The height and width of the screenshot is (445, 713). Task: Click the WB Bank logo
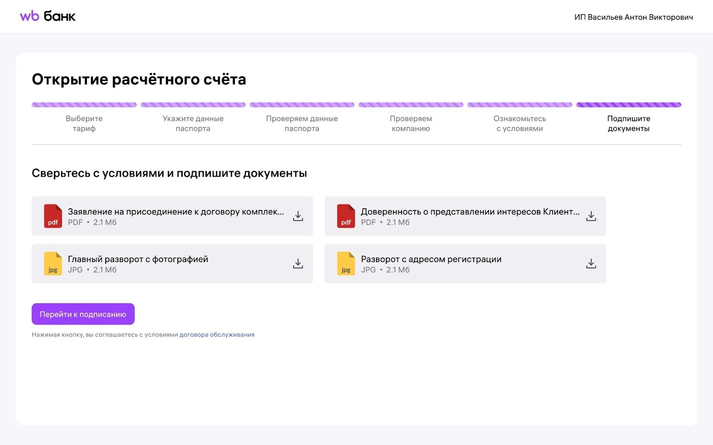pos(48,16)
